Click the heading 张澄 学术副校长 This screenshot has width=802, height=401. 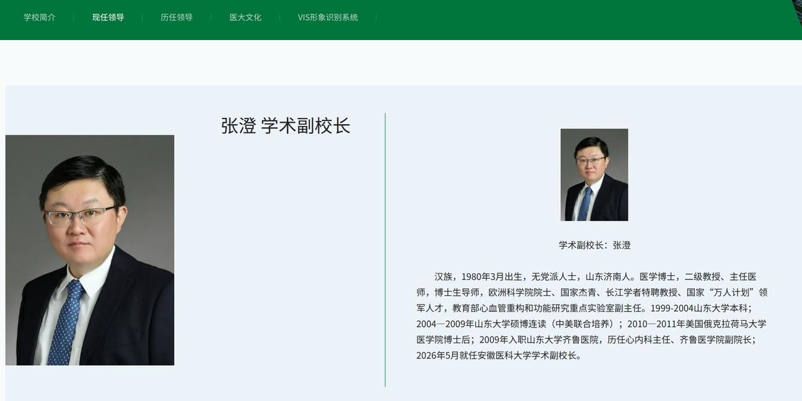coord(286,126)
